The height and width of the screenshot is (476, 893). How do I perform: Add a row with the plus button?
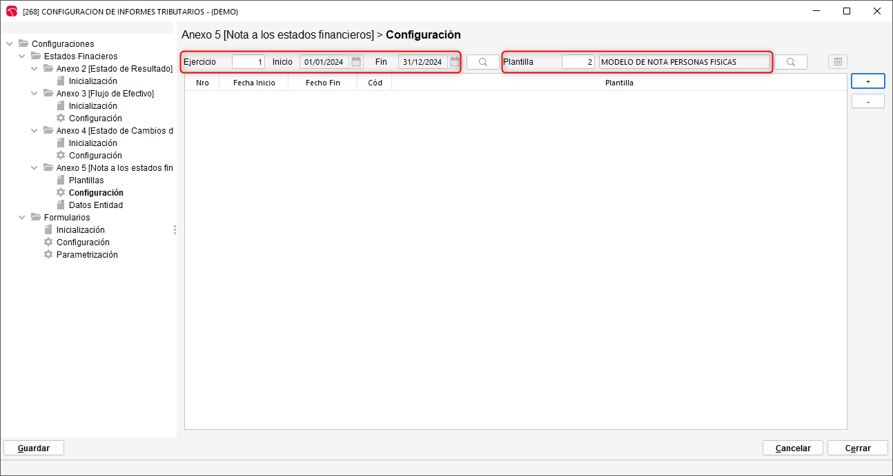pyautogui.click(x=867, y=81)
